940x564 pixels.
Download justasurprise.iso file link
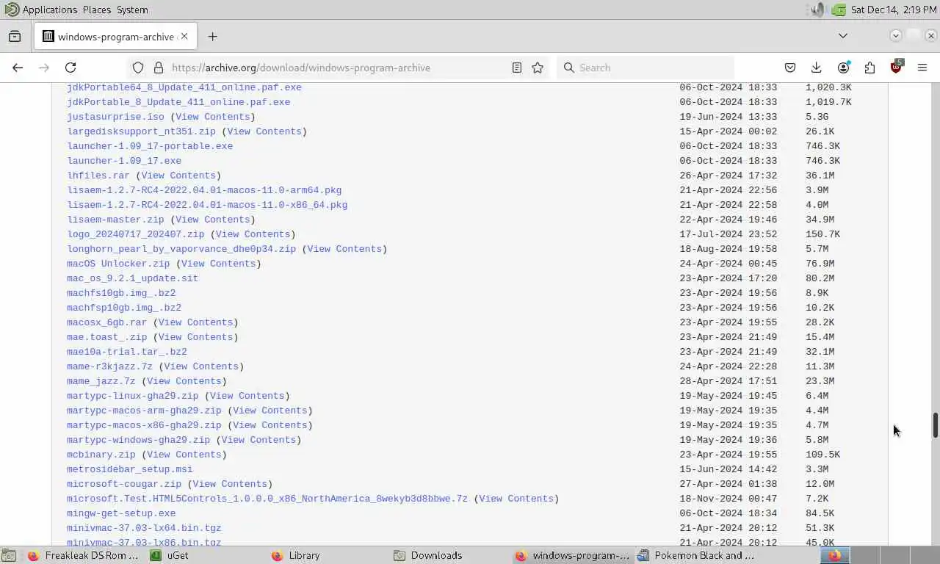(x=115, y=117)
